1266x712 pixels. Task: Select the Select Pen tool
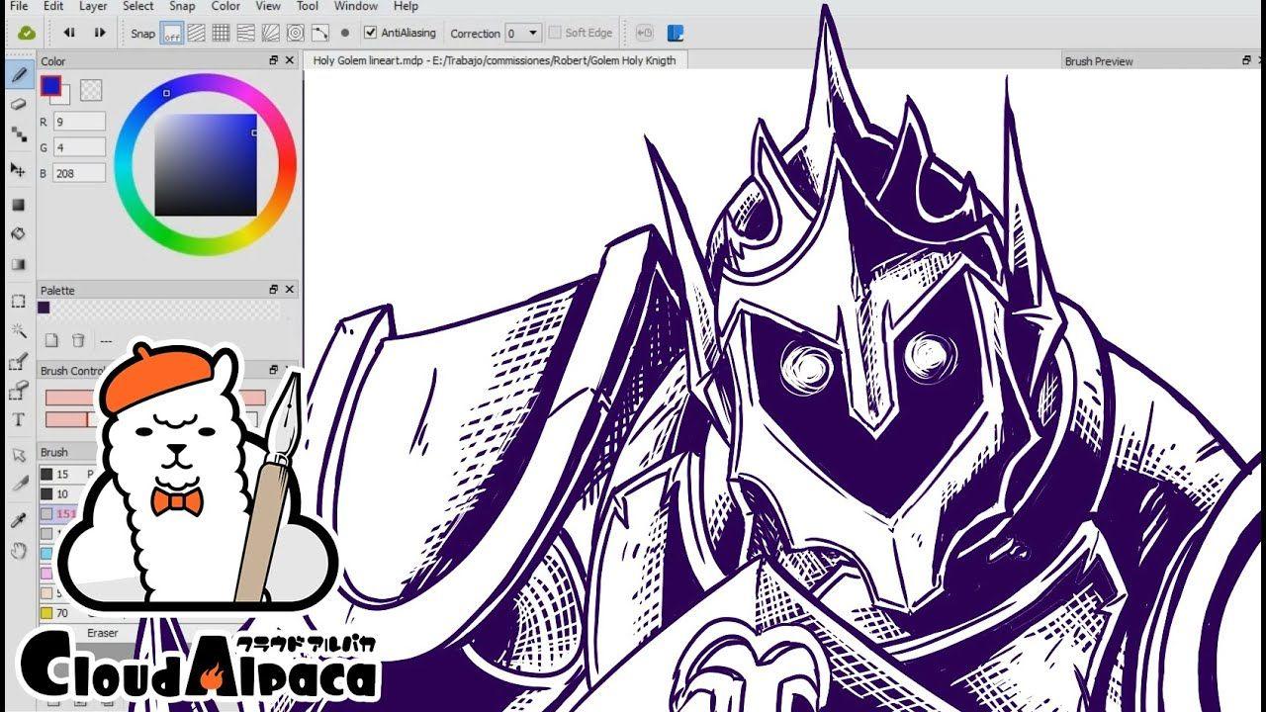[x=18, y=362]
